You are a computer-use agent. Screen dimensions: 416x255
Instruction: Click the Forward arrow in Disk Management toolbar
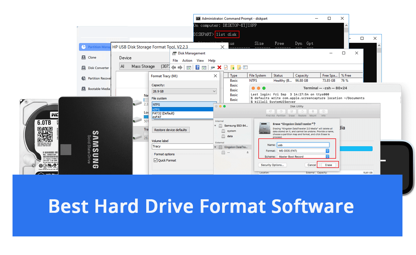pyautogui.click(x=181, y=68)
